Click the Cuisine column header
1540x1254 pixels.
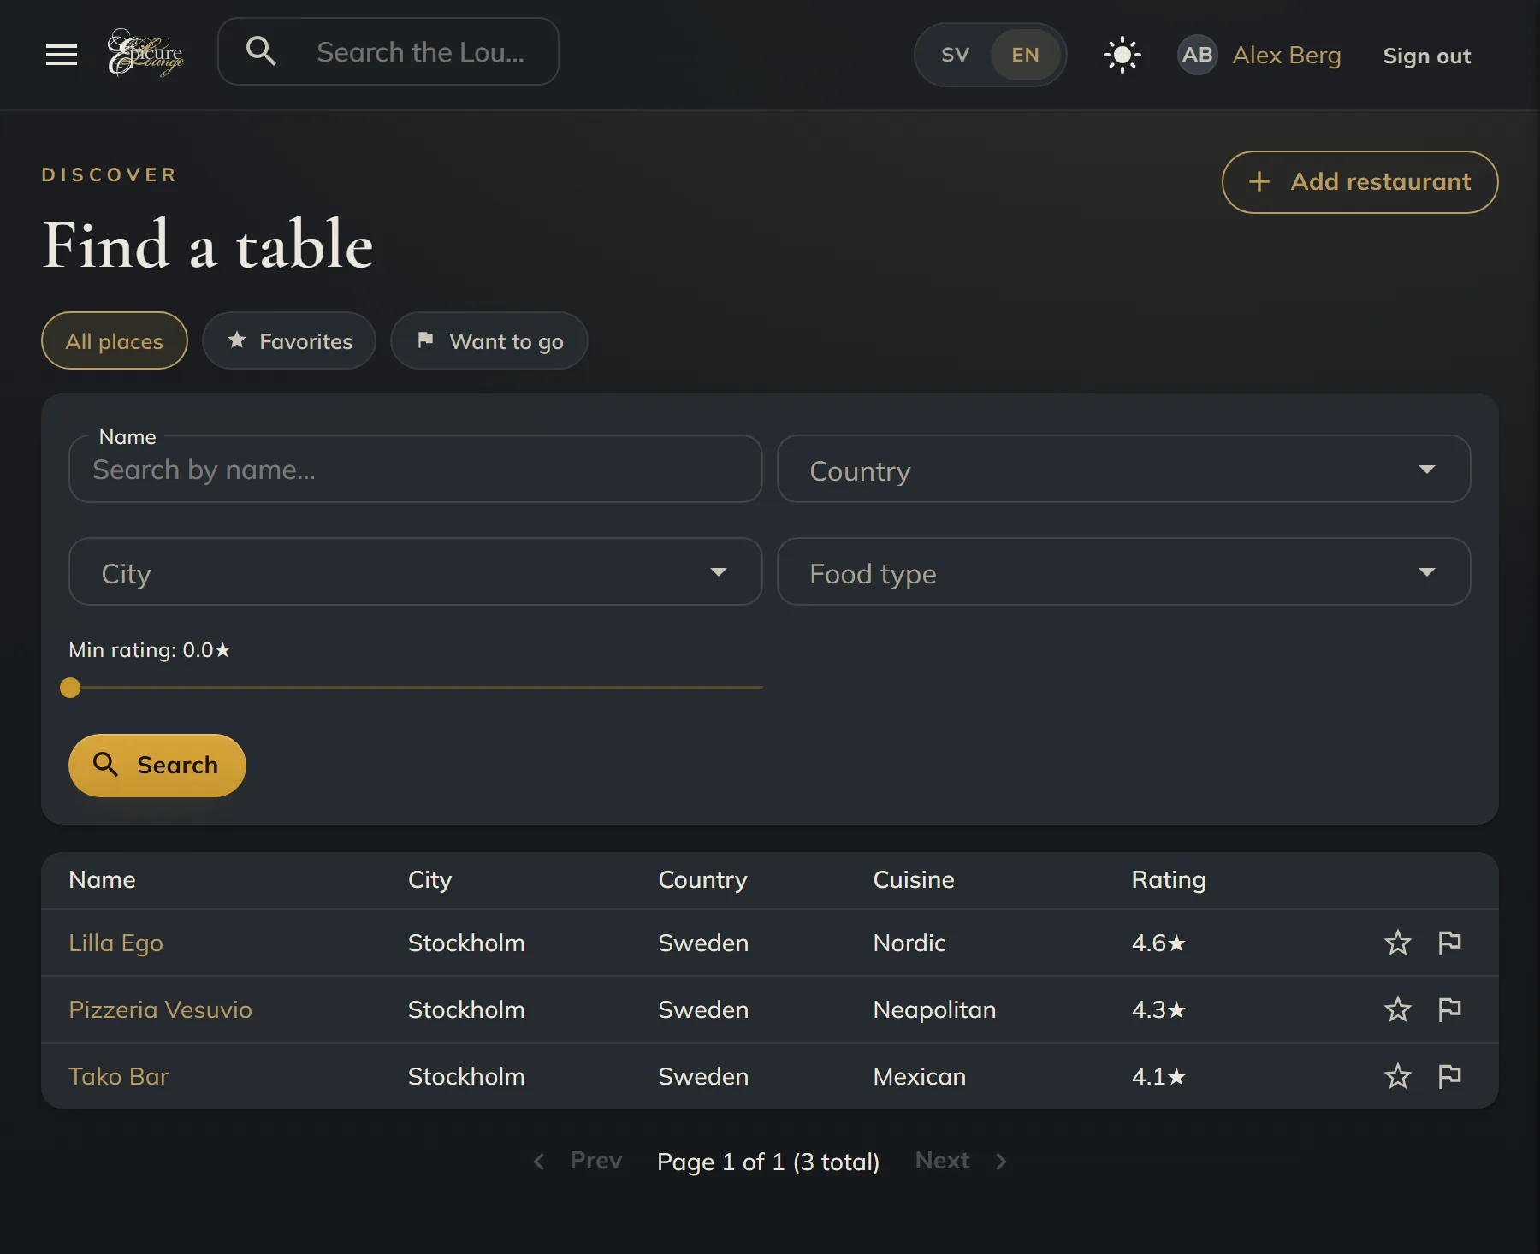click(913, 879)
